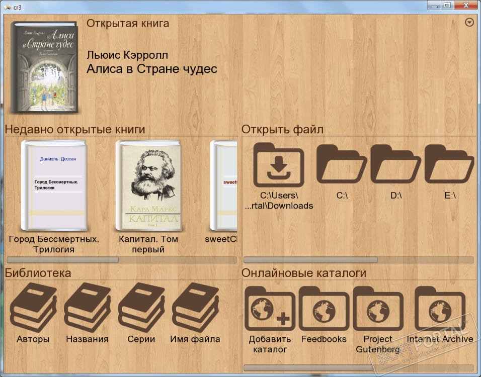
Task: Expand the round dropdown menu arrow
Action: pyautogui.click(x=469, y=23)
